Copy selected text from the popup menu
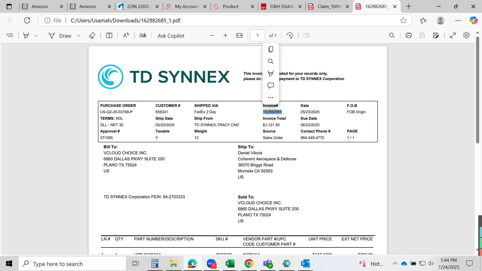 click(x=271, y=49)
